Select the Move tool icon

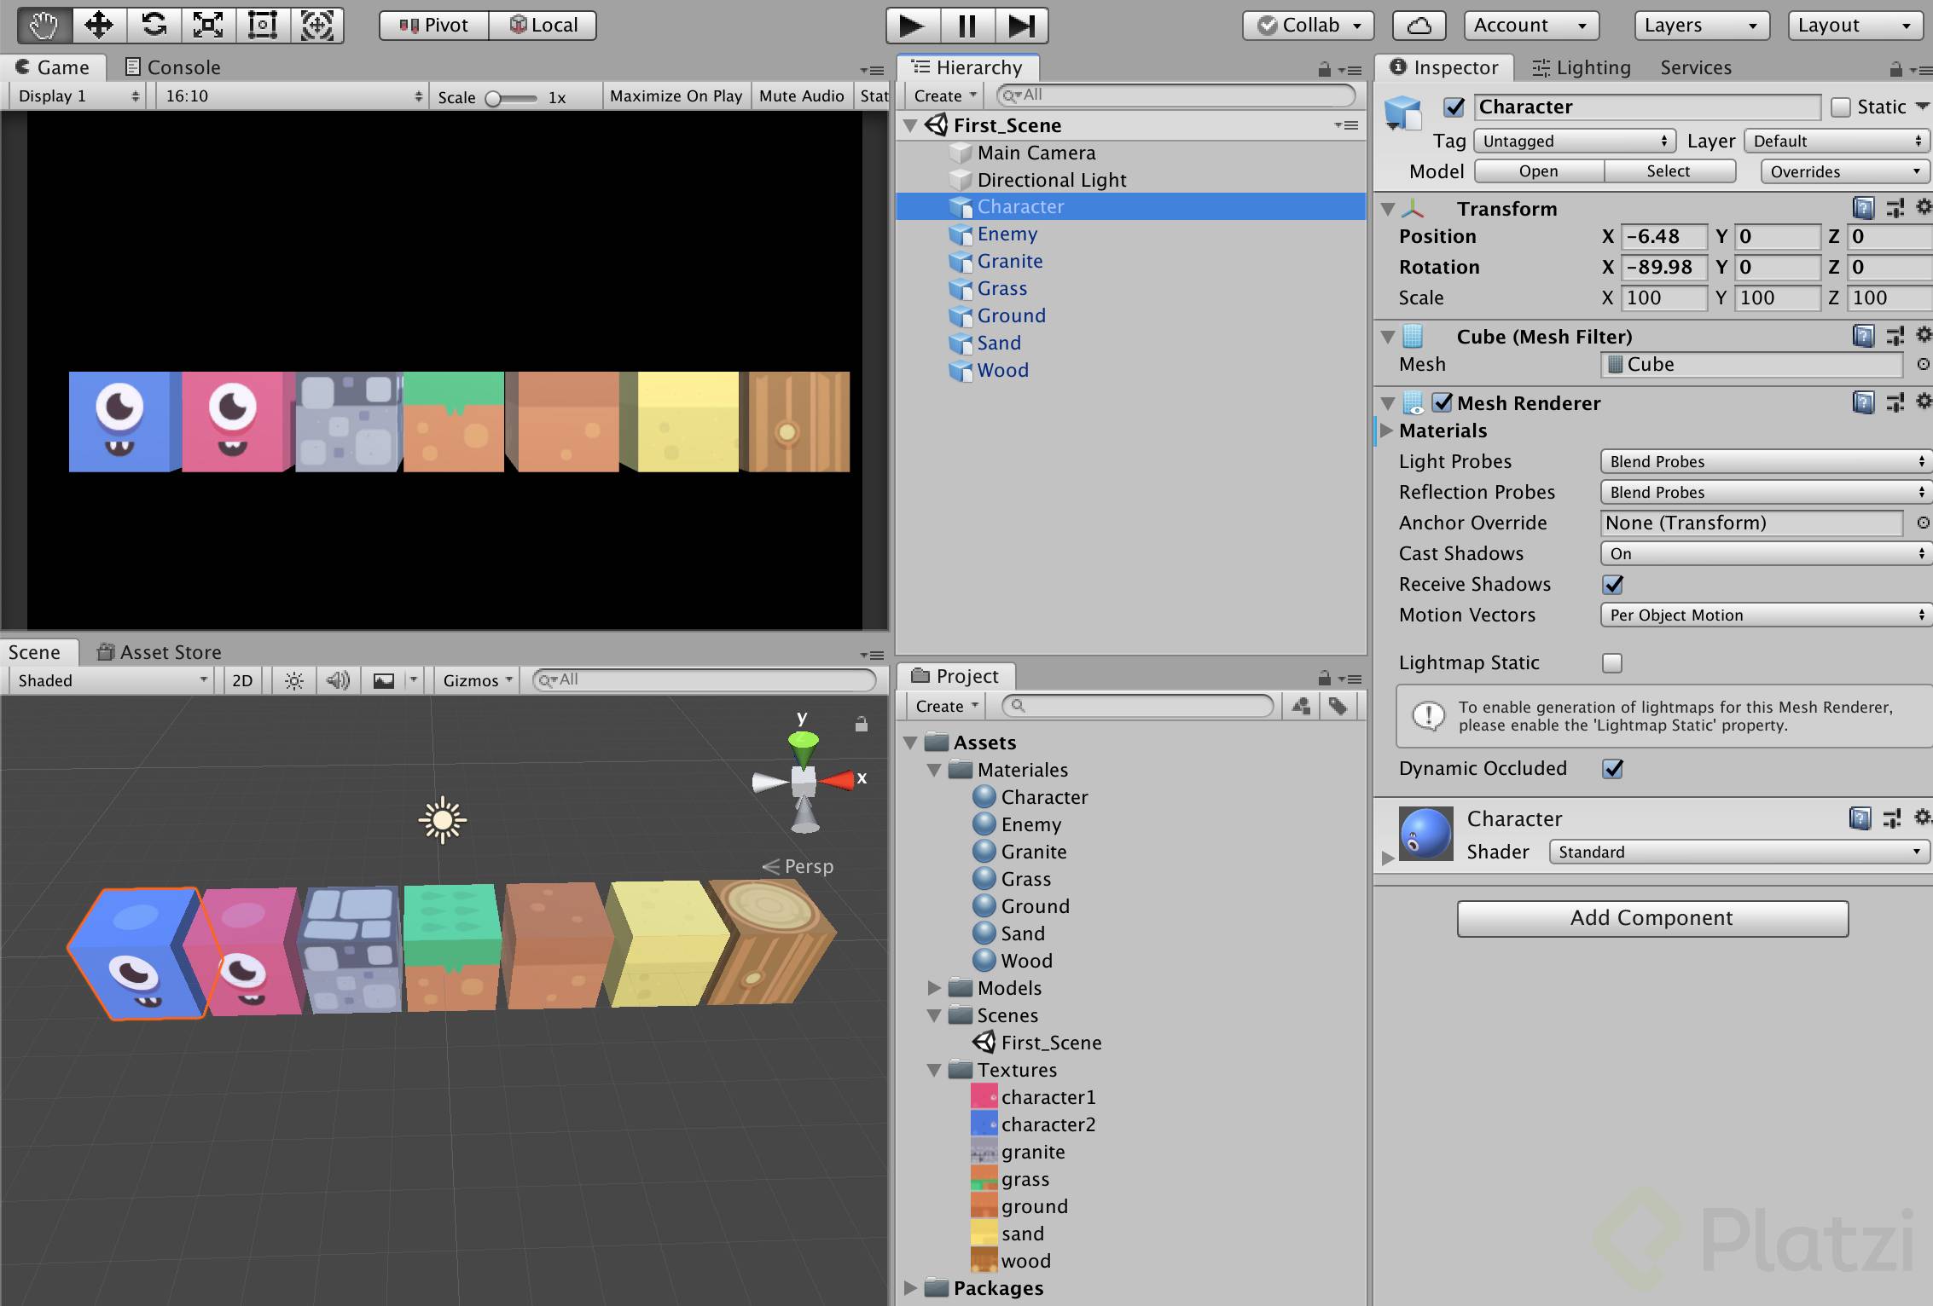[99, 25]
